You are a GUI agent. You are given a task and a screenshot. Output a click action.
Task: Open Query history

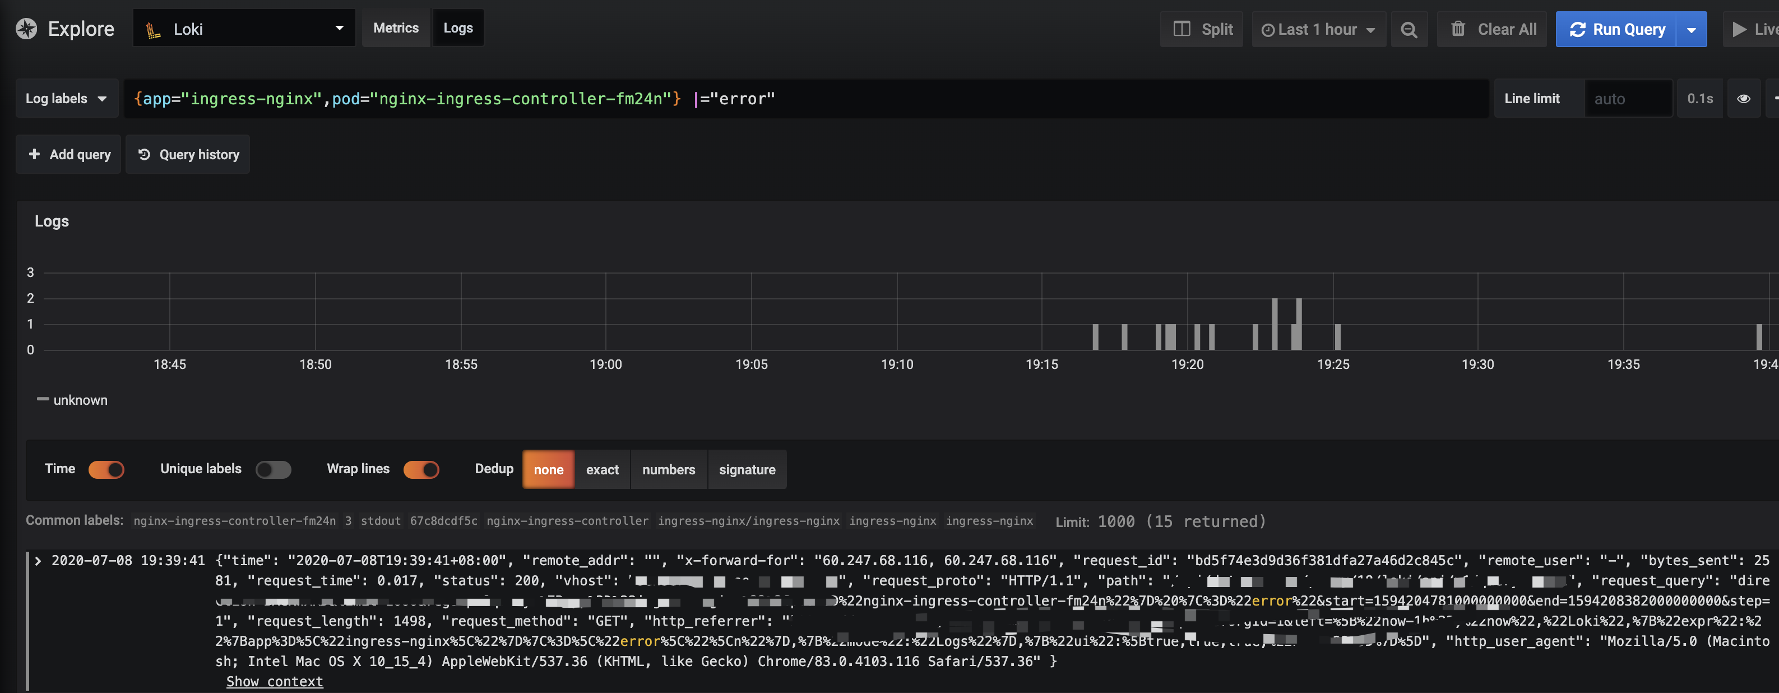188,155
